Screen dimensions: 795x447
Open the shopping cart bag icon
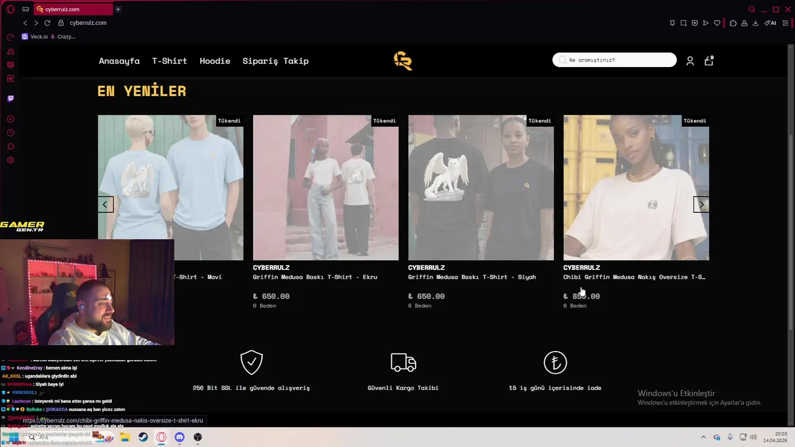[709, 60]
